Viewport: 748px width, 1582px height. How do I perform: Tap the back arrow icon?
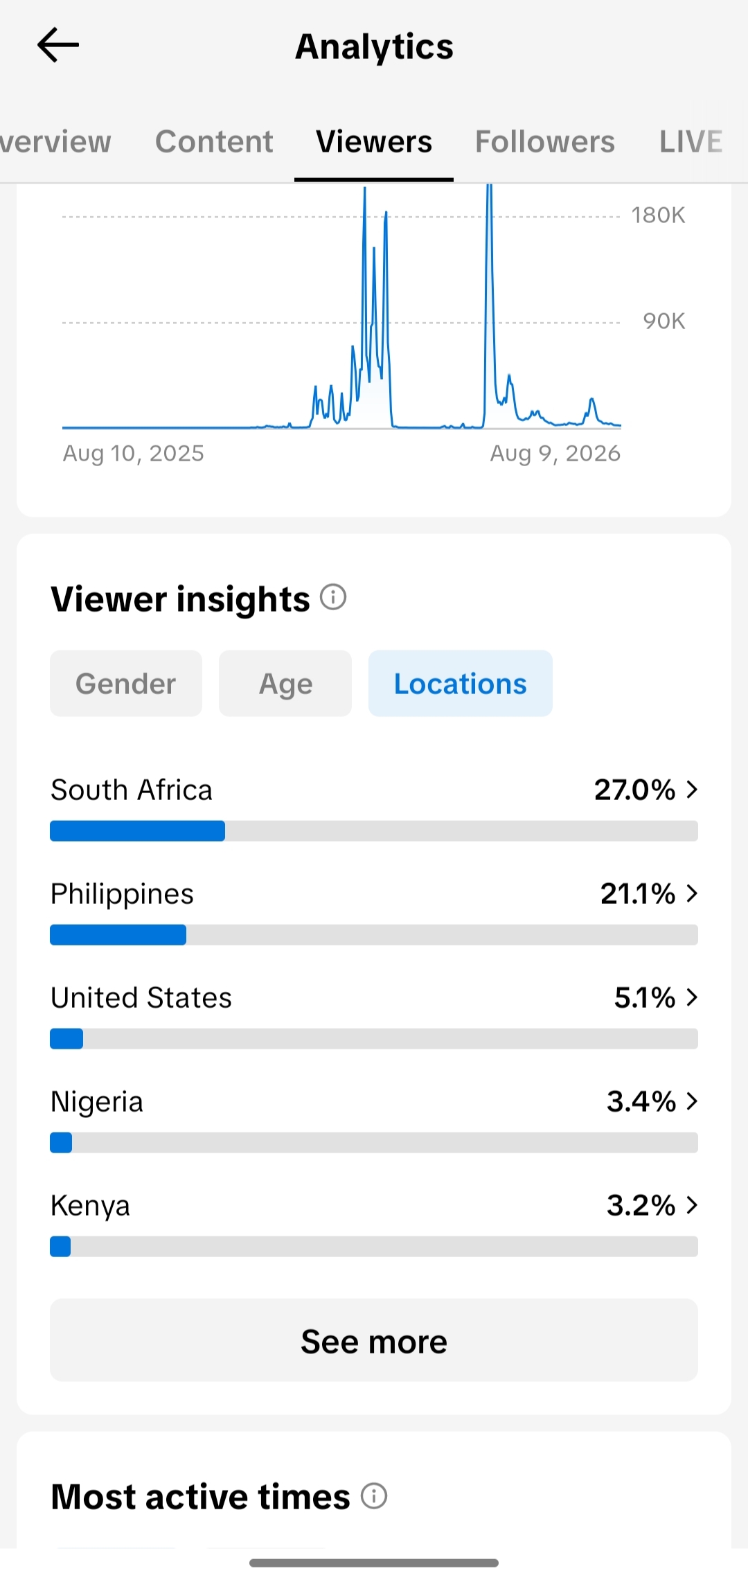(58, 46)
